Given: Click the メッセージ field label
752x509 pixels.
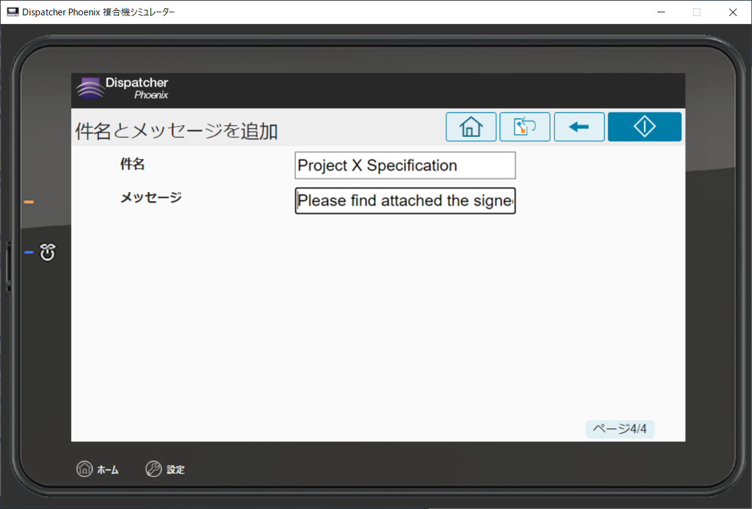Looking at the screenshot, I should (151, 198).
